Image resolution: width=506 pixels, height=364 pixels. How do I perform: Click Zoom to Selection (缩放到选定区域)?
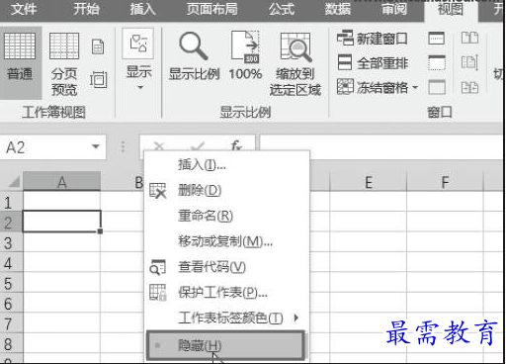coord(295,63)
